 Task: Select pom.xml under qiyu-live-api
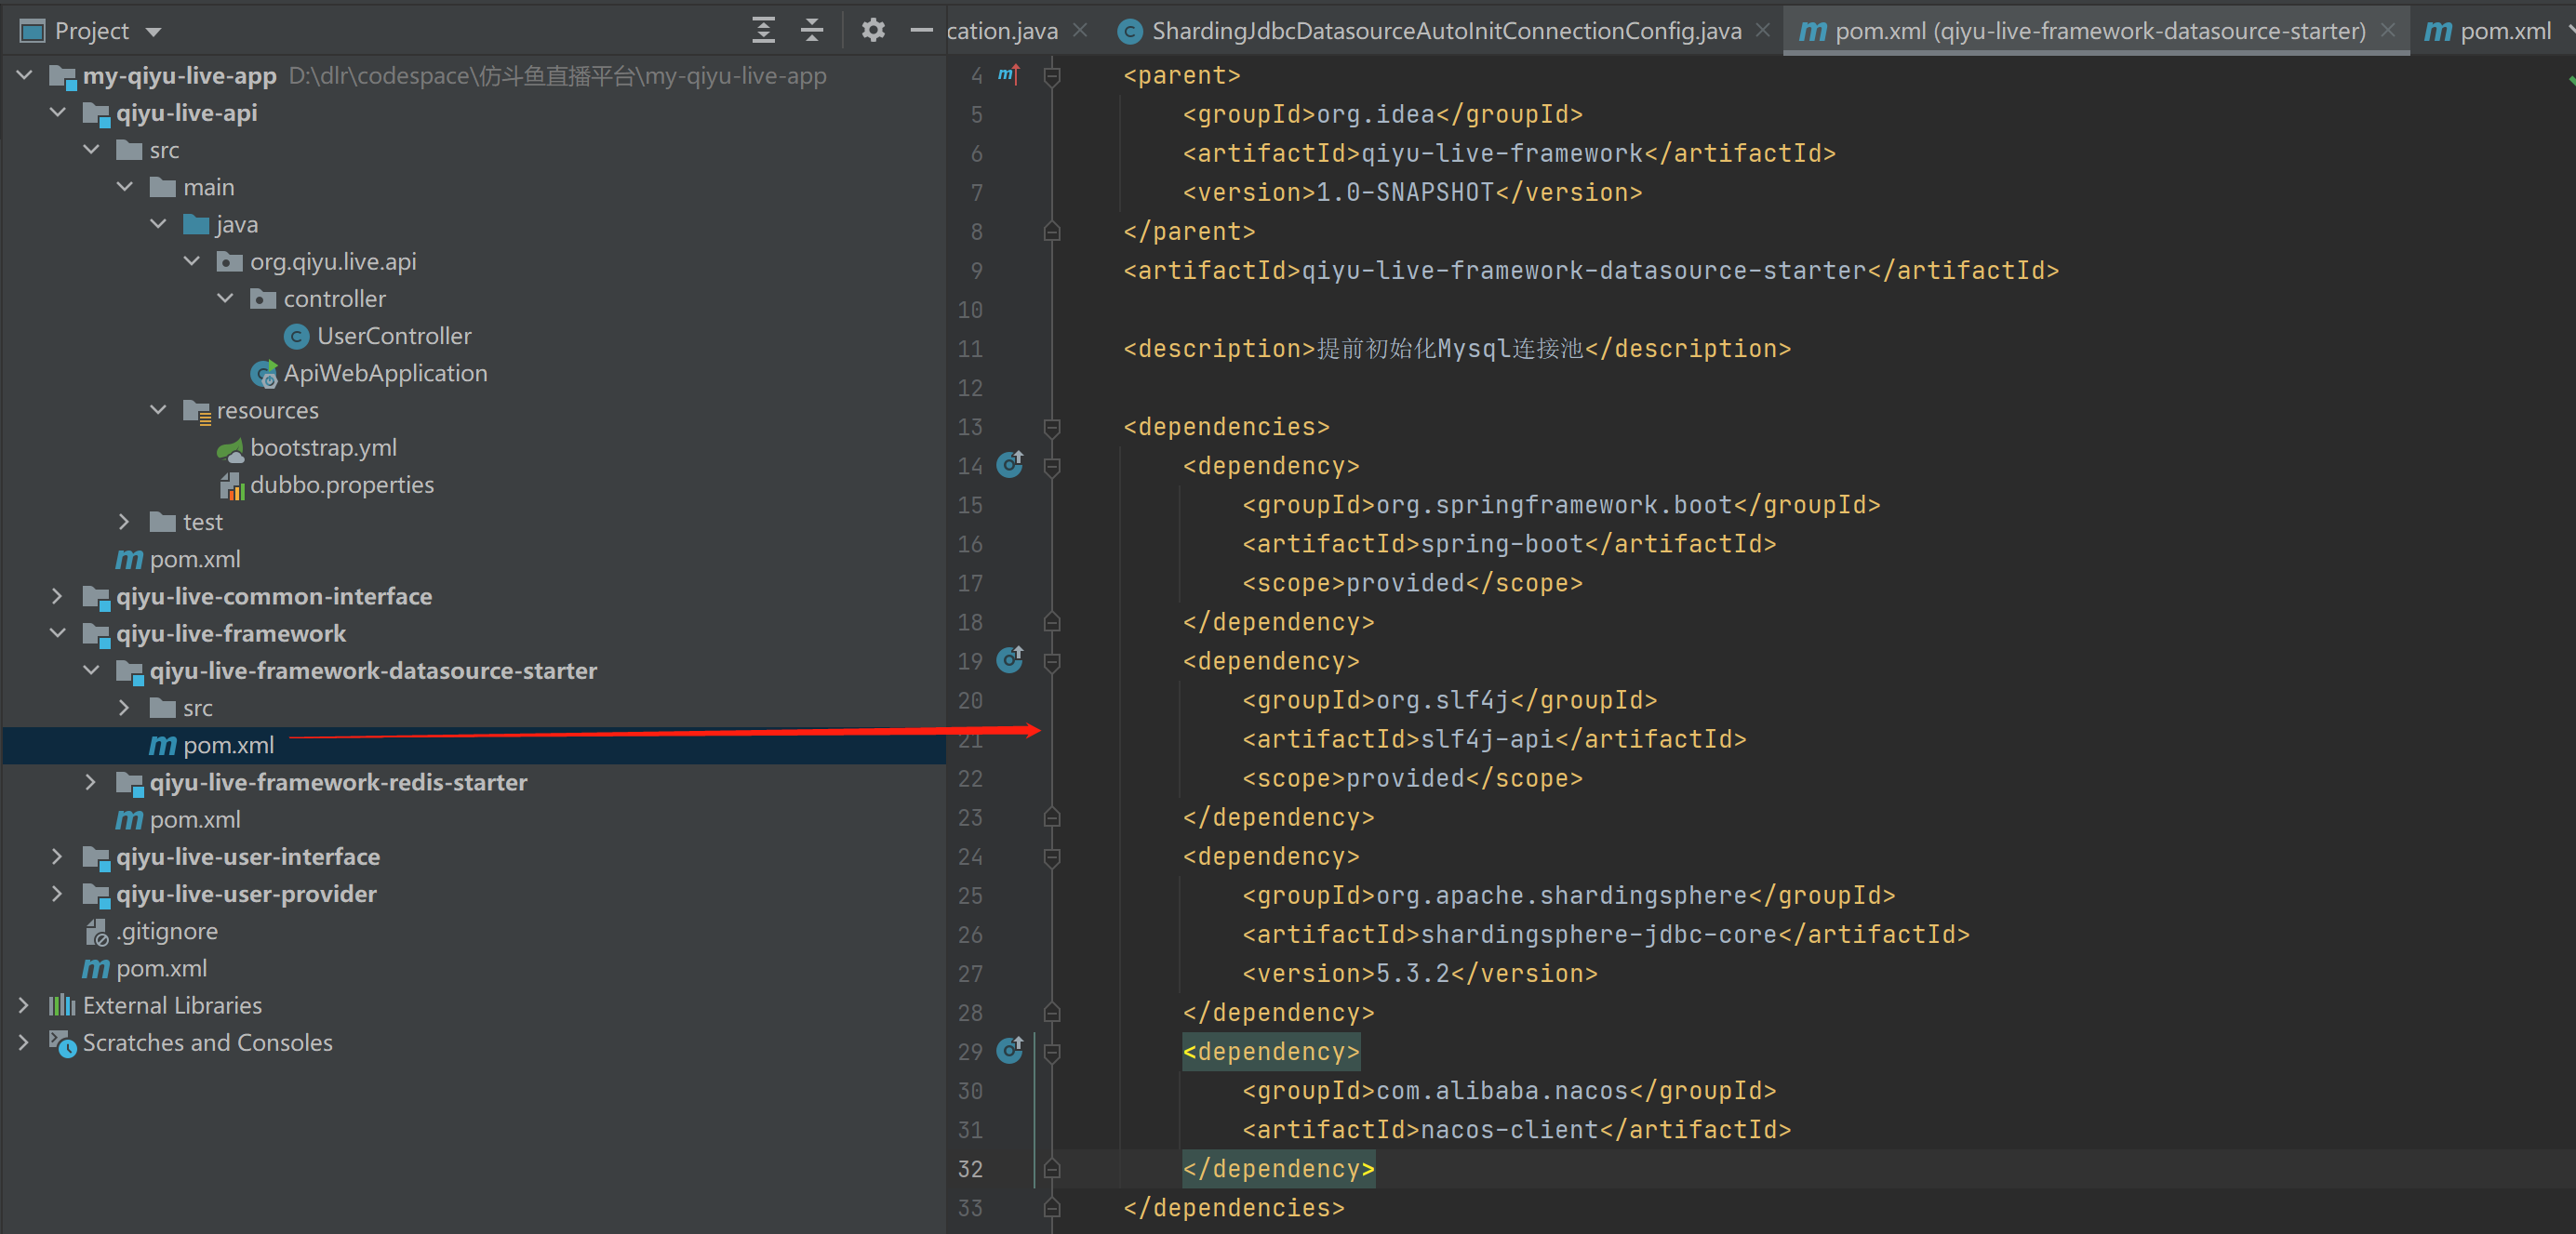coord(194,560)
